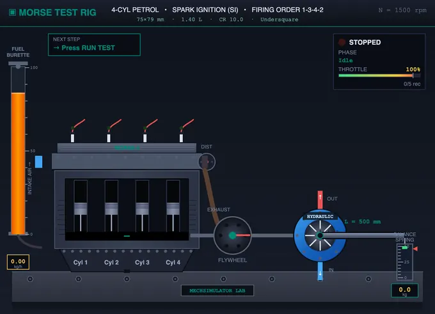
Task: Click the EXHAUST label
Action: [x=219, y=210]
